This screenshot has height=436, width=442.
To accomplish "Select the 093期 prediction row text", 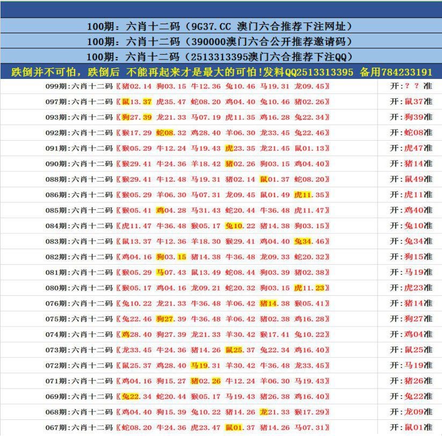I will point(187,117).
